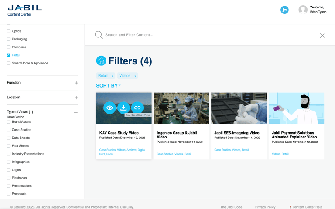The image size is (335, 209).
Task: Check the Proposals checkbox
Action: pyautogui.click(x=9, y=194)
